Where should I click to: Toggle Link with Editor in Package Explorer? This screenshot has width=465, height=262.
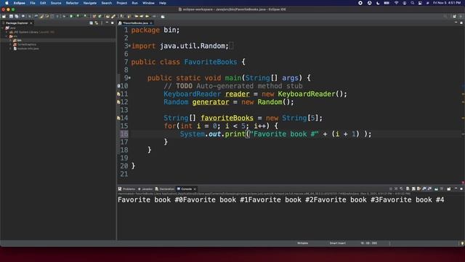pyautogui.click(x=97, y=23)
